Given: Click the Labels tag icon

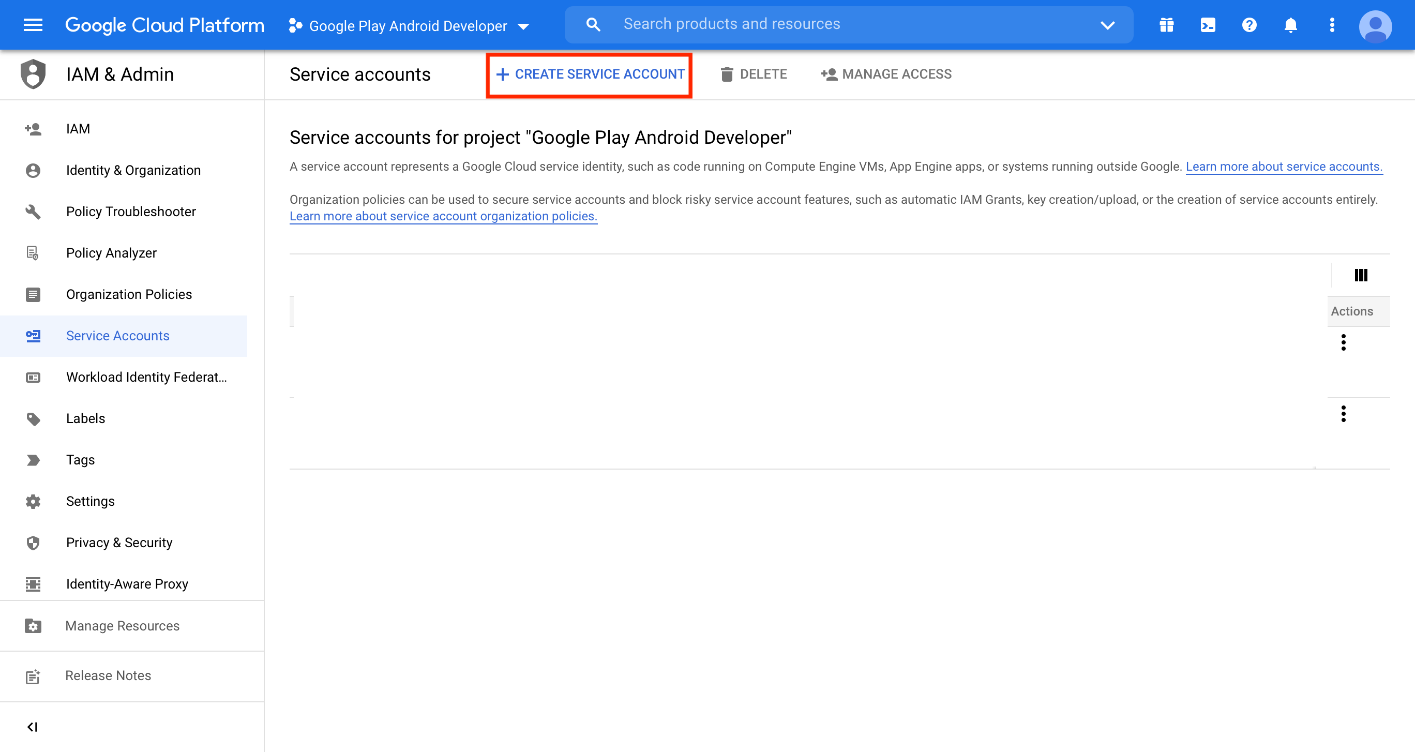Looking at the screenshot, I should 33,419.
